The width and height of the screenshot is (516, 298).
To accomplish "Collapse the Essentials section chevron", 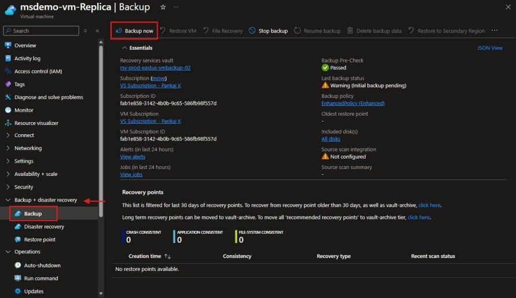I will 124,48.
